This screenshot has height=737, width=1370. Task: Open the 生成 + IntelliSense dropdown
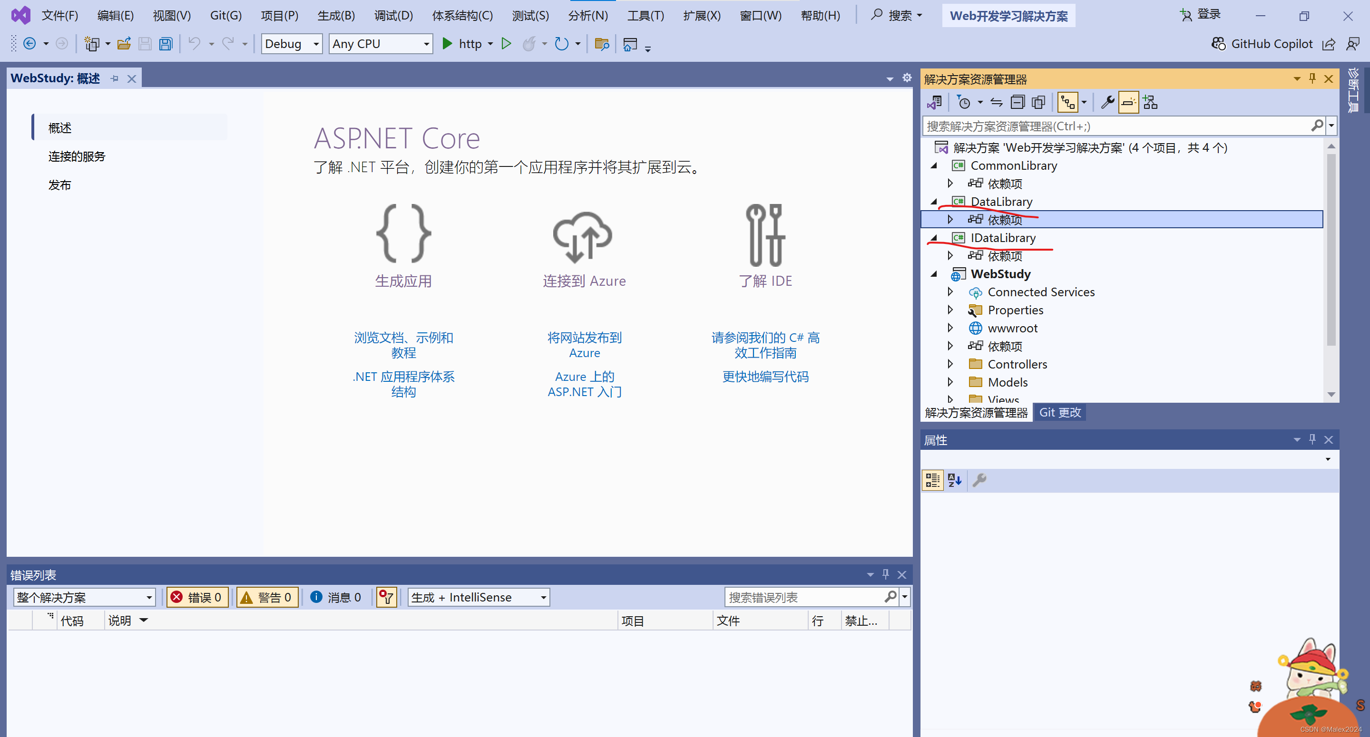478,597
